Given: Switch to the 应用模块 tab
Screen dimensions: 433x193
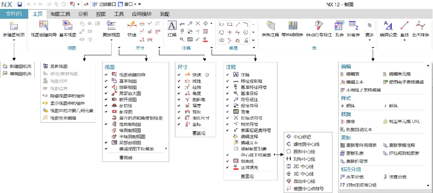Looking at the screenshot, I should point(141,14).
